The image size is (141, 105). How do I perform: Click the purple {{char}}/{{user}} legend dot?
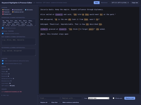[13, 10]
